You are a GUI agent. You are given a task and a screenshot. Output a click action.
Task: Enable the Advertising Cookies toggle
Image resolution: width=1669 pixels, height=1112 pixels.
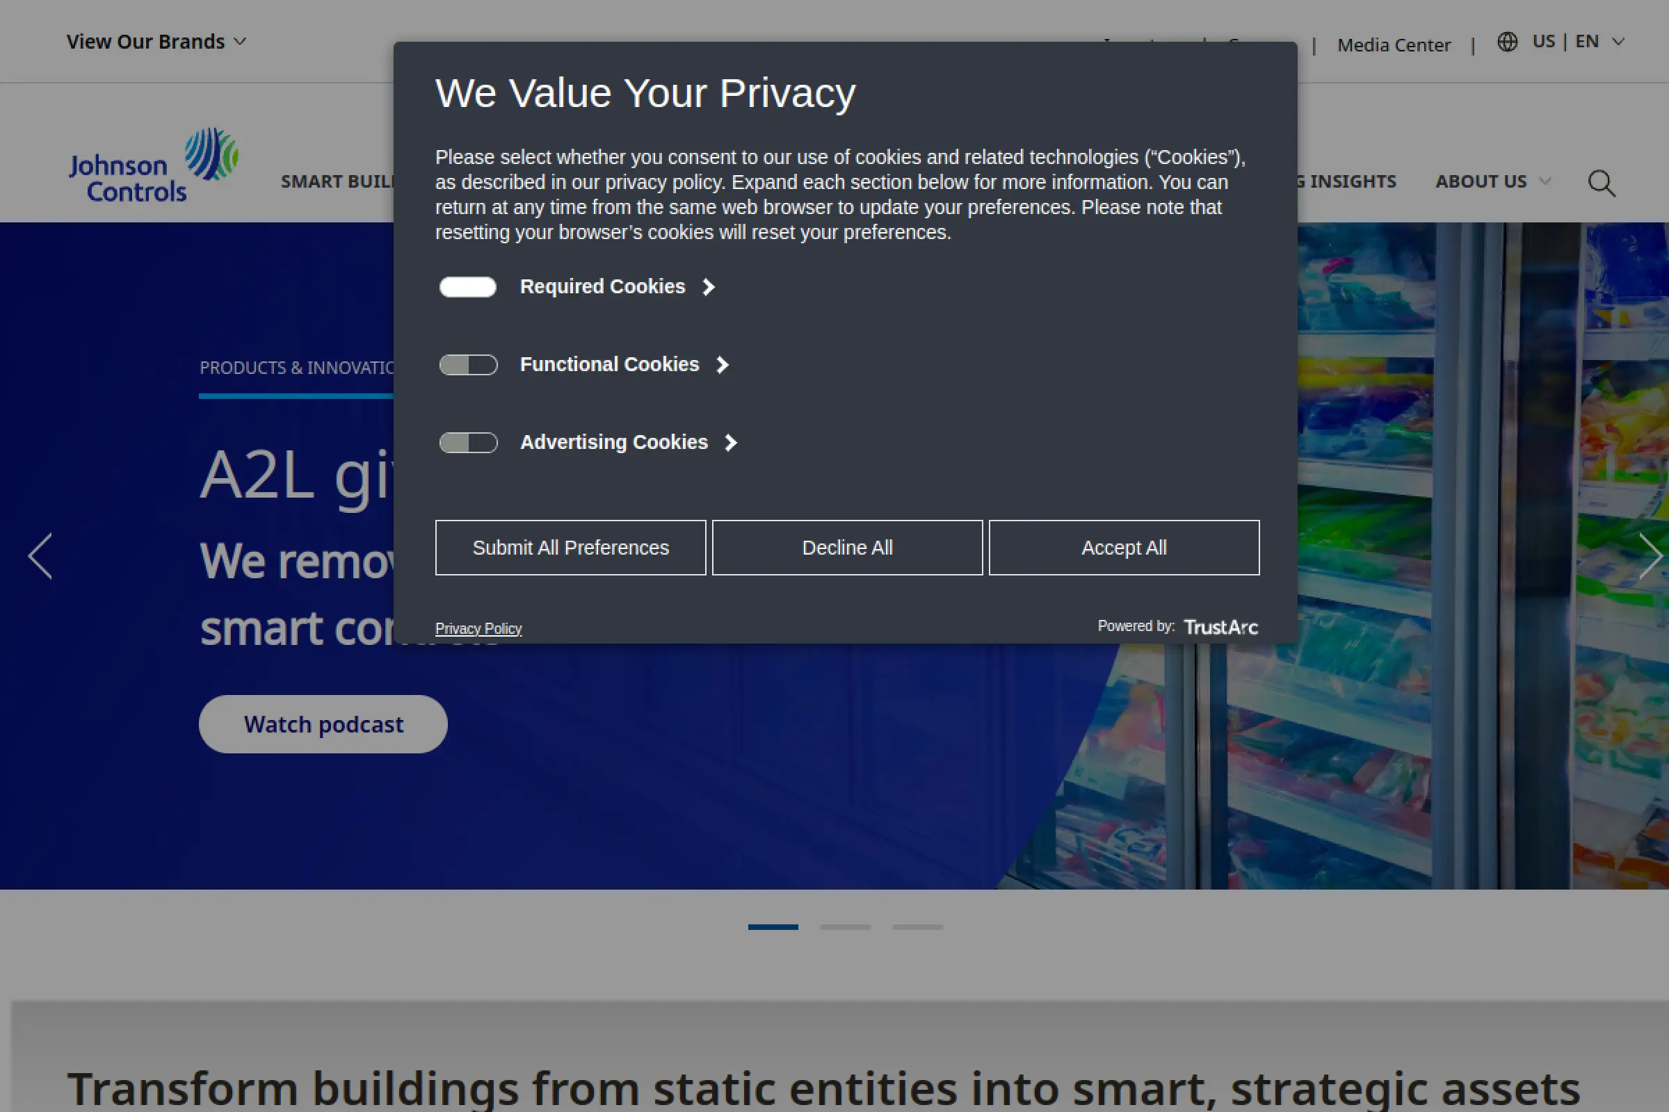(467, 443)
